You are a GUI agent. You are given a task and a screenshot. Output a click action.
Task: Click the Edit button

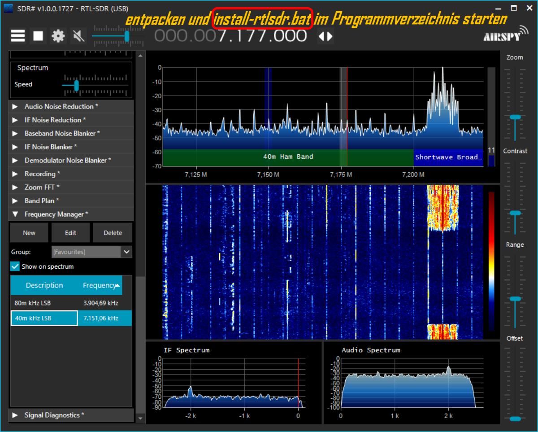click(x=70, y=233)
